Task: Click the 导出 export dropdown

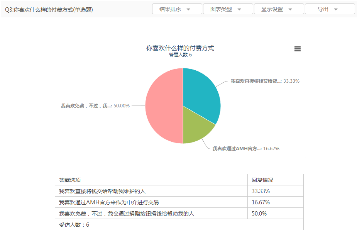Action: (330, 9)
